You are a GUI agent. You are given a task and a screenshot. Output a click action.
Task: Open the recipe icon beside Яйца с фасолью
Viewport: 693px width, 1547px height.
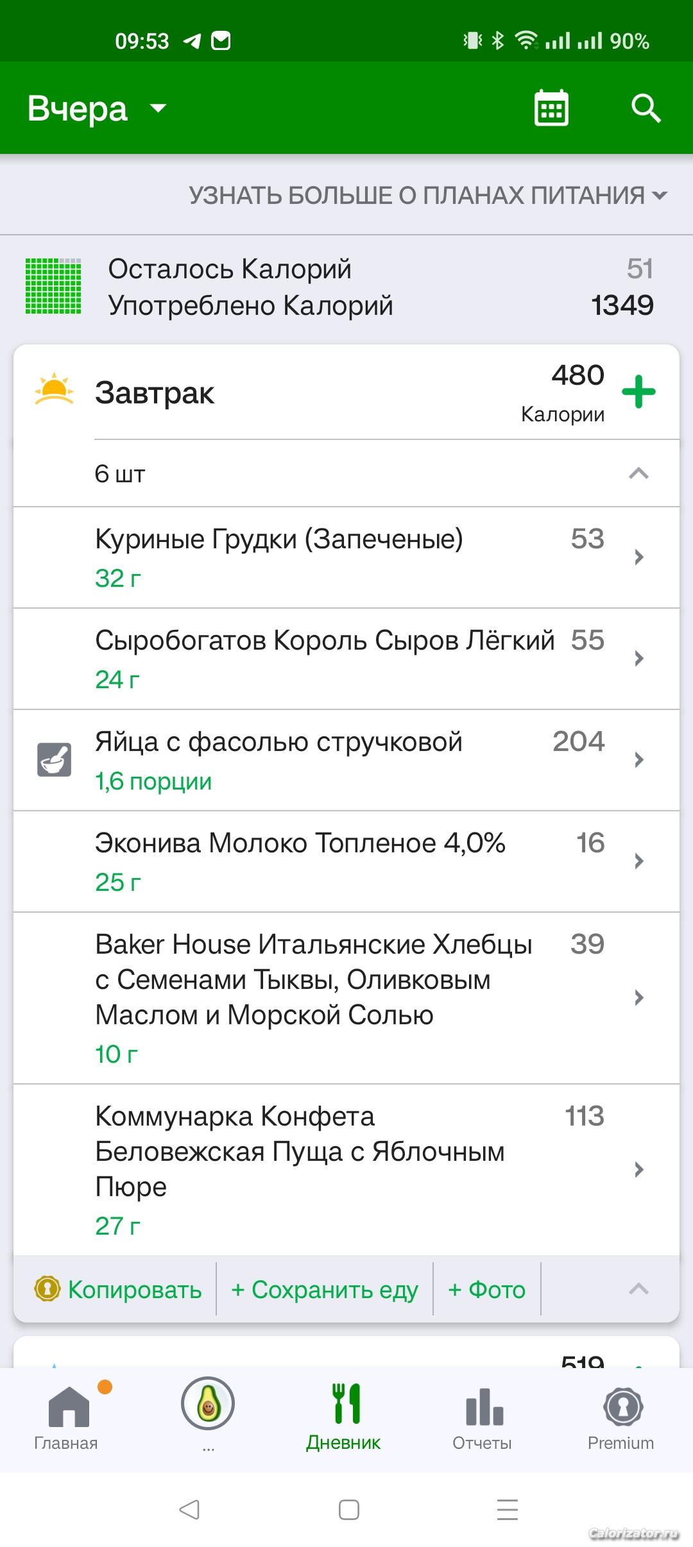click(x=55, y=760)
